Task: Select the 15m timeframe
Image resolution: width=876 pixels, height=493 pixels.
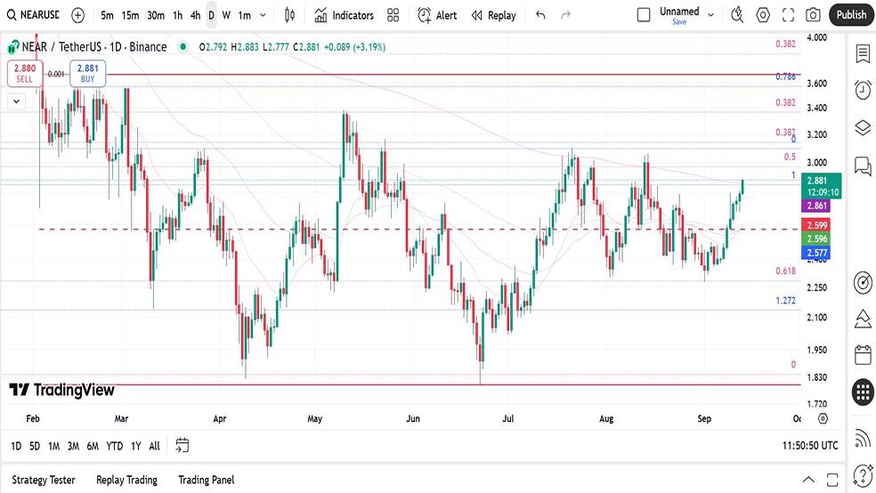Action: (130, 15)
